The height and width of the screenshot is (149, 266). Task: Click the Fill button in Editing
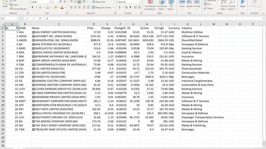click(207, 5)
